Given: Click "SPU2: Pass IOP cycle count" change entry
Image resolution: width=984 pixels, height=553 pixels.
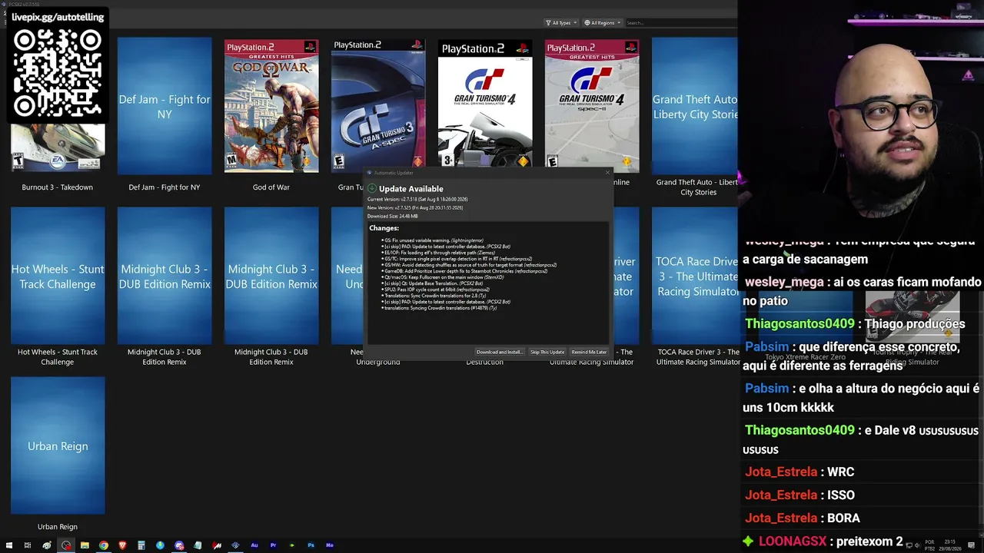Looking at the screenshot, I should [436, 290].
